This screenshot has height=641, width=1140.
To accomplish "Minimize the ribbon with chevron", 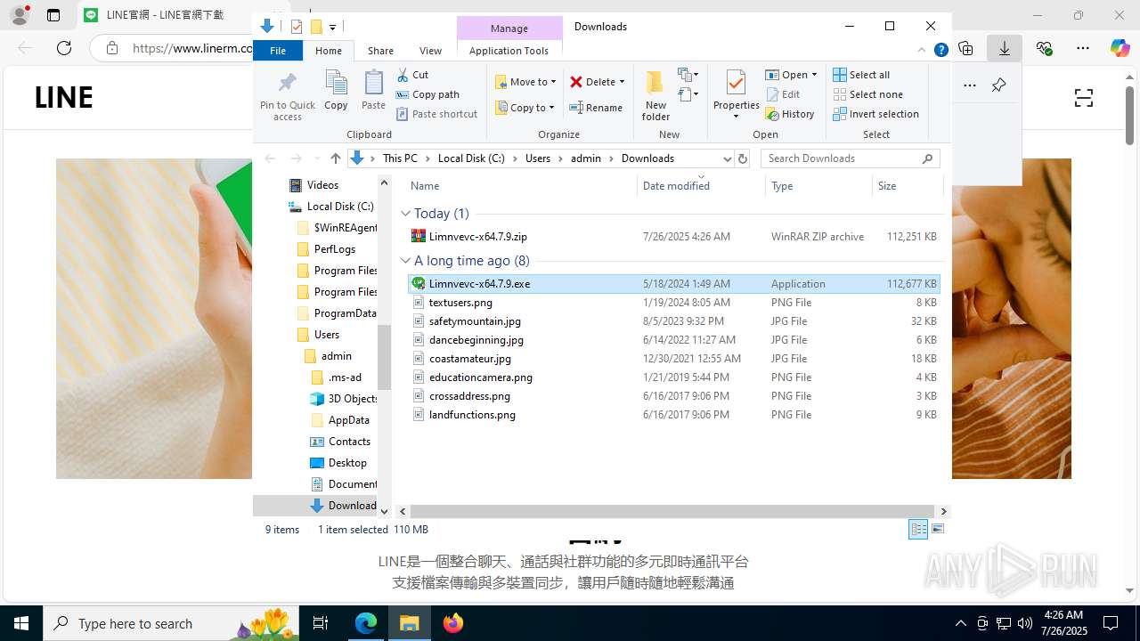I will tap(922, 51).
